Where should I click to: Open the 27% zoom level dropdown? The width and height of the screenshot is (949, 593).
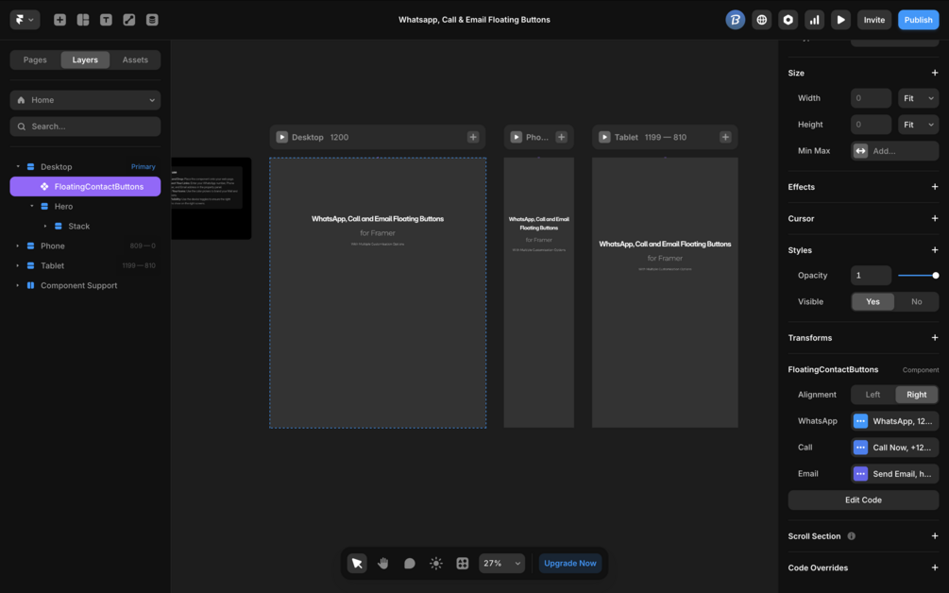coord(501,564)
